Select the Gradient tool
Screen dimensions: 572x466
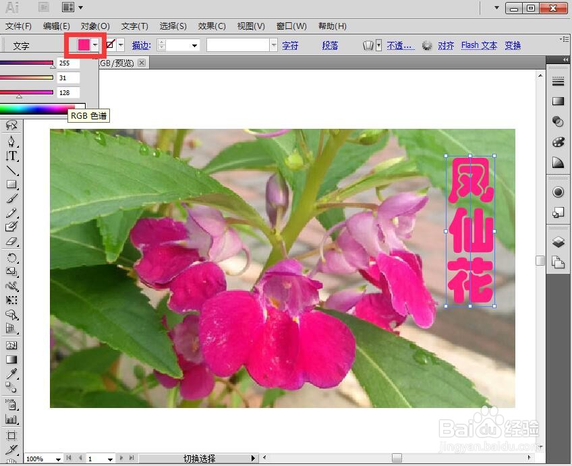[x=11, y=359]
